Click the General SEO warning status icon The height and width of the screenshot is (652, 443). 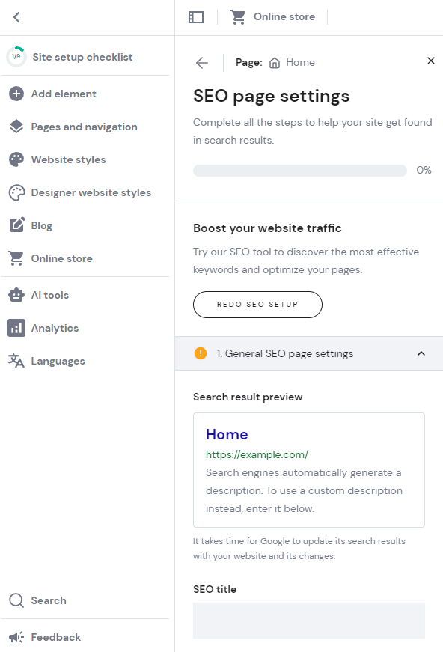(x=201, y=353)
